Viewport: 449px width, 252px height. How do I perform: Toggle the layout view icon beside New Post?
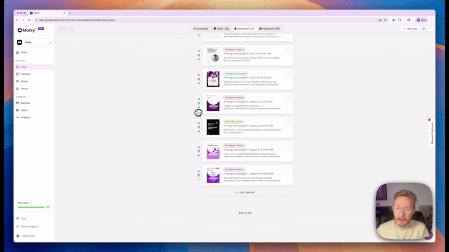[x=423, y=29]
